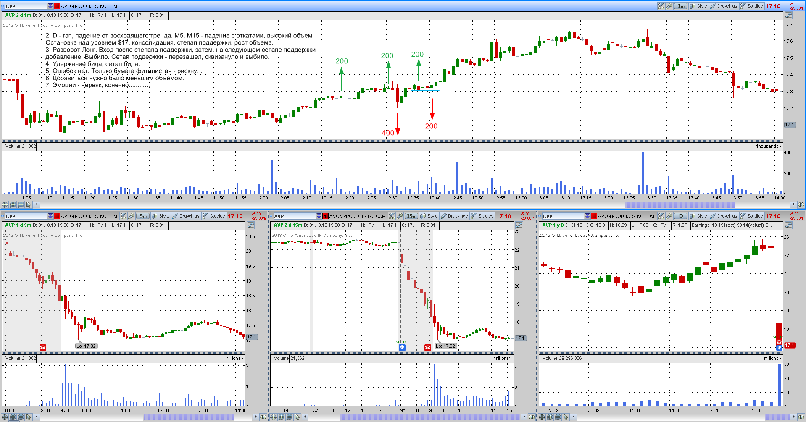Click expand time axis icon in daily chart

click(x=801, y=417)
